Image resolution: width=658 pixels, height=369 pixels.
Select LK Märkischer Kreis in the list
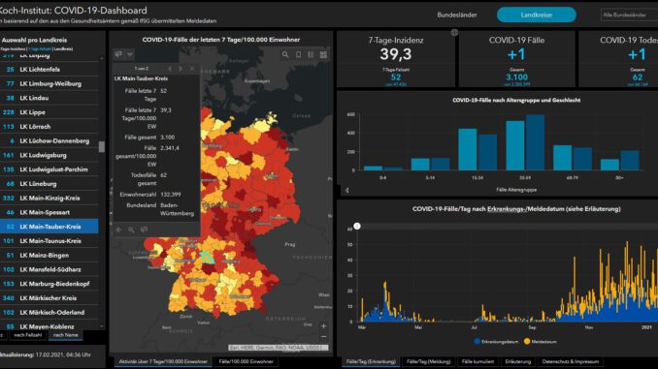pyautogui.click(x=49, y=298)
